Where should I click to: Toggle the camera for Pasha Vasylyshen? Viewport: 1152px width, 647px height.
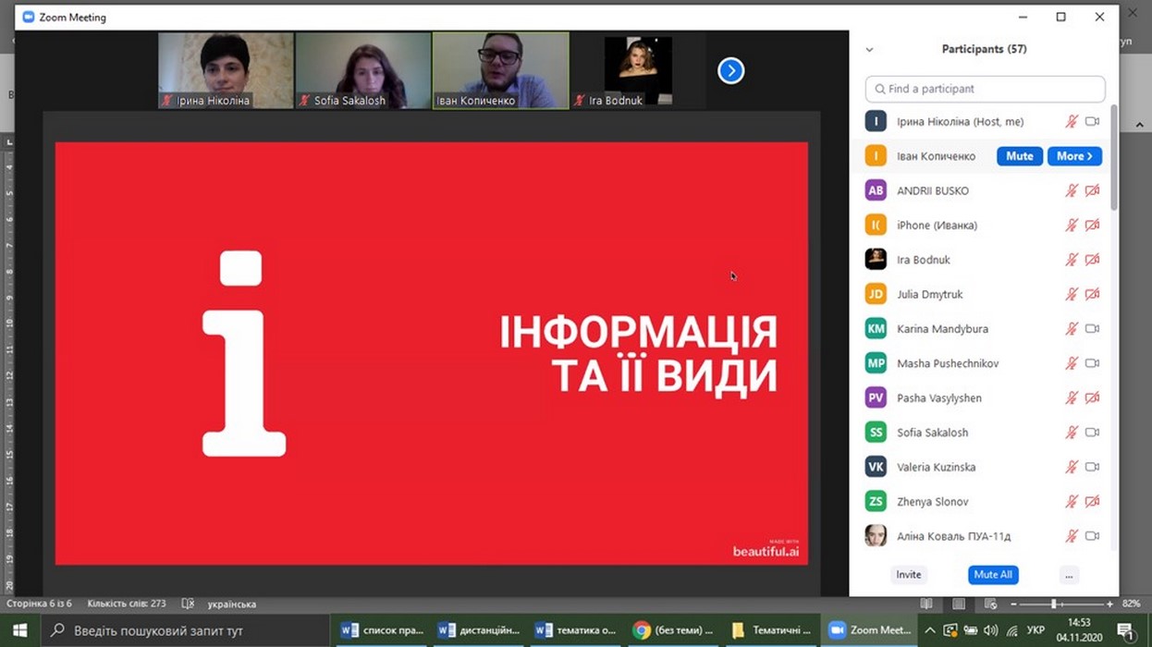pos(1092,398)
